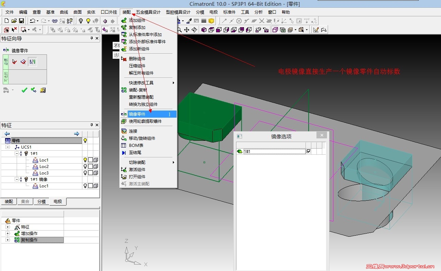The height and width of the screenshot is (271, 441).
Task: Tick the square checkbox on Loc2 row
Action: click(91, 166)
